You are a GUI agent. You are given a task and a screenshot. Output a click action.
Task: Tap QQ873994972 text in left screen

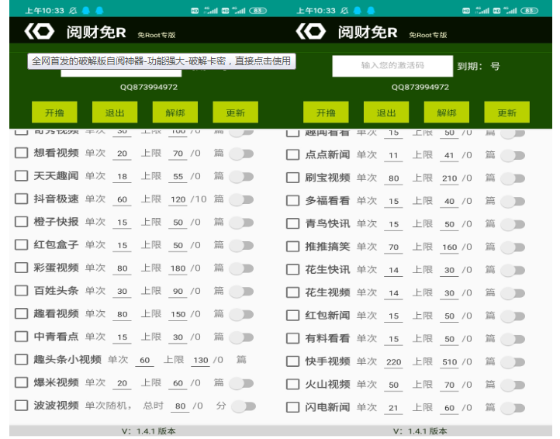point(149,87)
